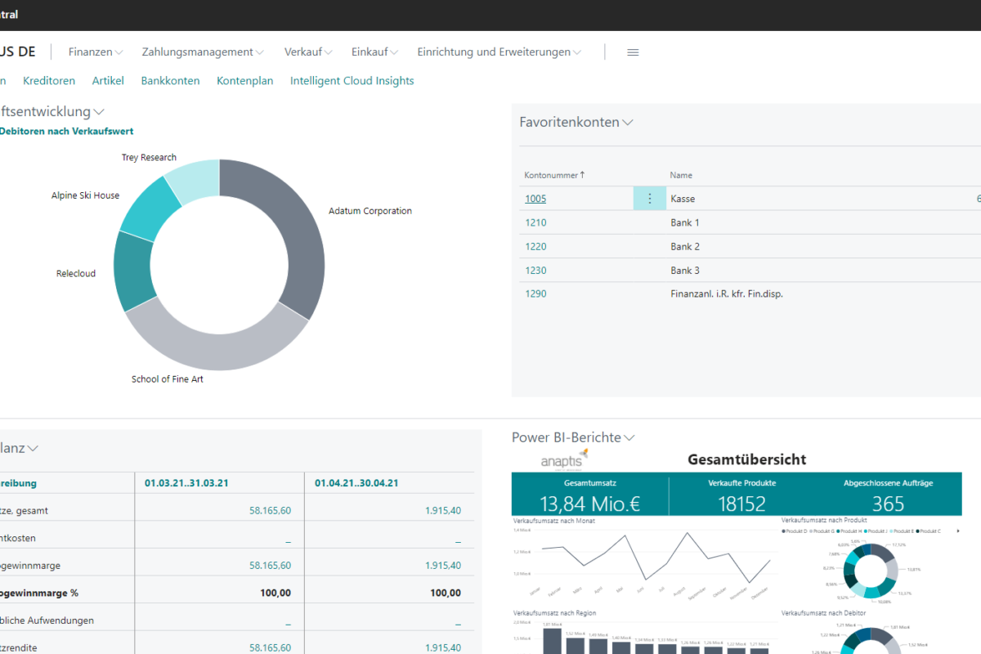Click period header 01.04.21..30.04.21
Screen dimensions: 981x654
[356, 483]
